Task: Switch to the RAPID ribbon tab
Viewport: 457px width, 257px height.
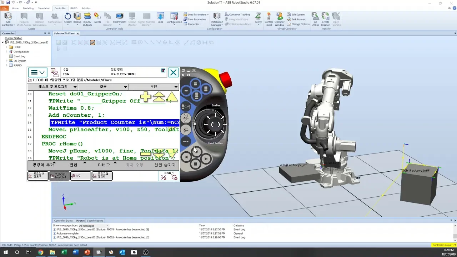Action: [x=74, y=8]
